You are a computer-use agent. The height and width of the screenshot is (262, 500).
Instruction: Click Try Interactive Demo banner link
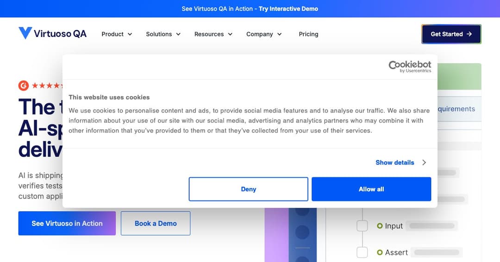pyautogui.click(x=288, y=9)
